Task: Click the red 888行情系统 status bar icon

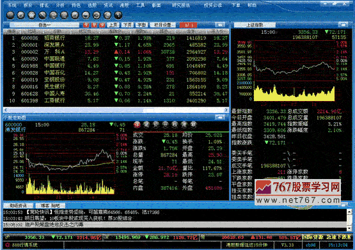Action: click(x=8, y=245)
